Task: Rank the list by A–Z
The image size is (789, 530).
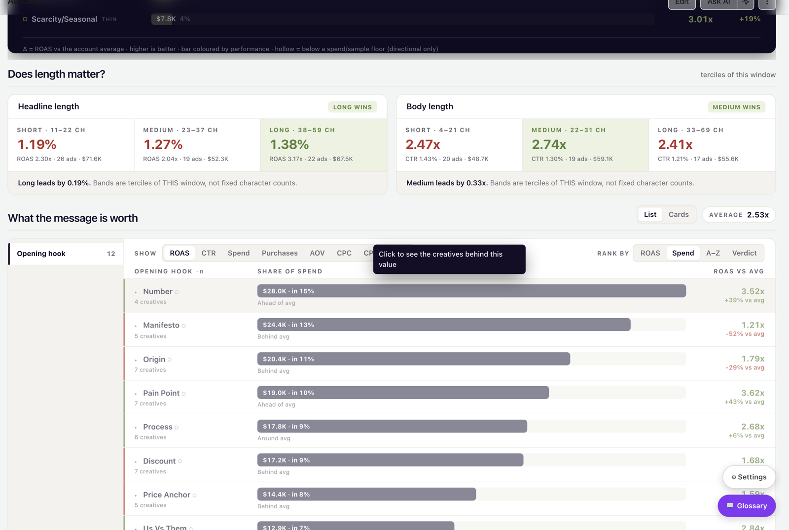Action: pos(713,253)
